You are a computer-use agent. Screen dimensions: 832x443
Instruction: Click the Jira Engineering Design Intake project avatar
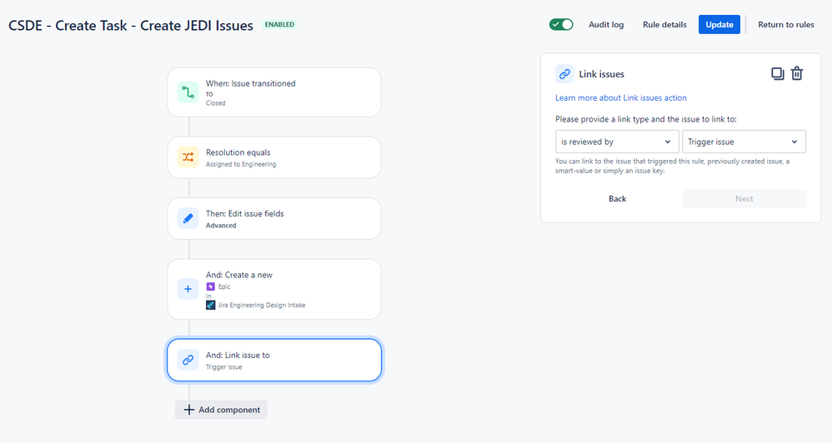coord(211,306)
